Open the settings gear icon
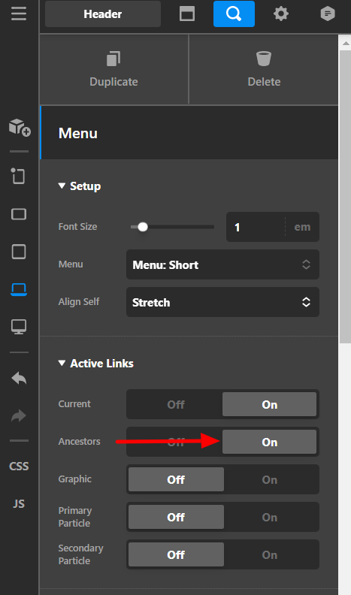 coord(281,14)
